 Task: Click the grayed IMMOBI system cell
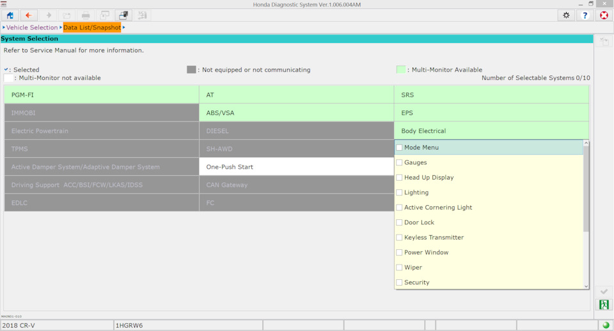coord(102,112)
